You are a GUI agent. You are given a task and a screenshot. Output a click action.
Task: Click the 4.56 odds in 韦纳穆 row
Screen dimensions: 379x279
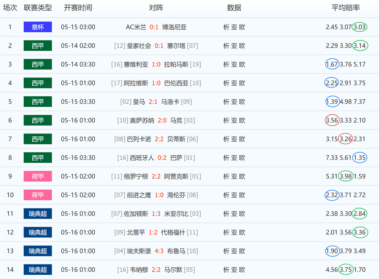[332, 270]
